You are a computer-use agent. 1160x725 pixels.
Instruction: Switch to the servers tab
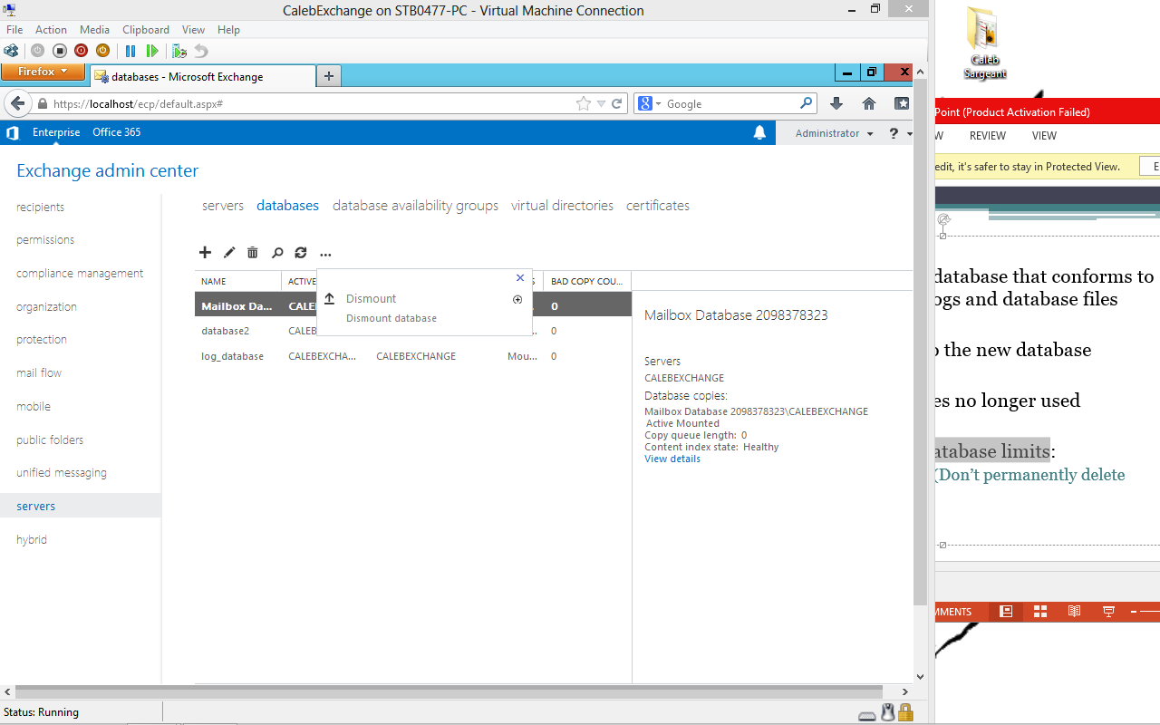(x=223, y=206)
